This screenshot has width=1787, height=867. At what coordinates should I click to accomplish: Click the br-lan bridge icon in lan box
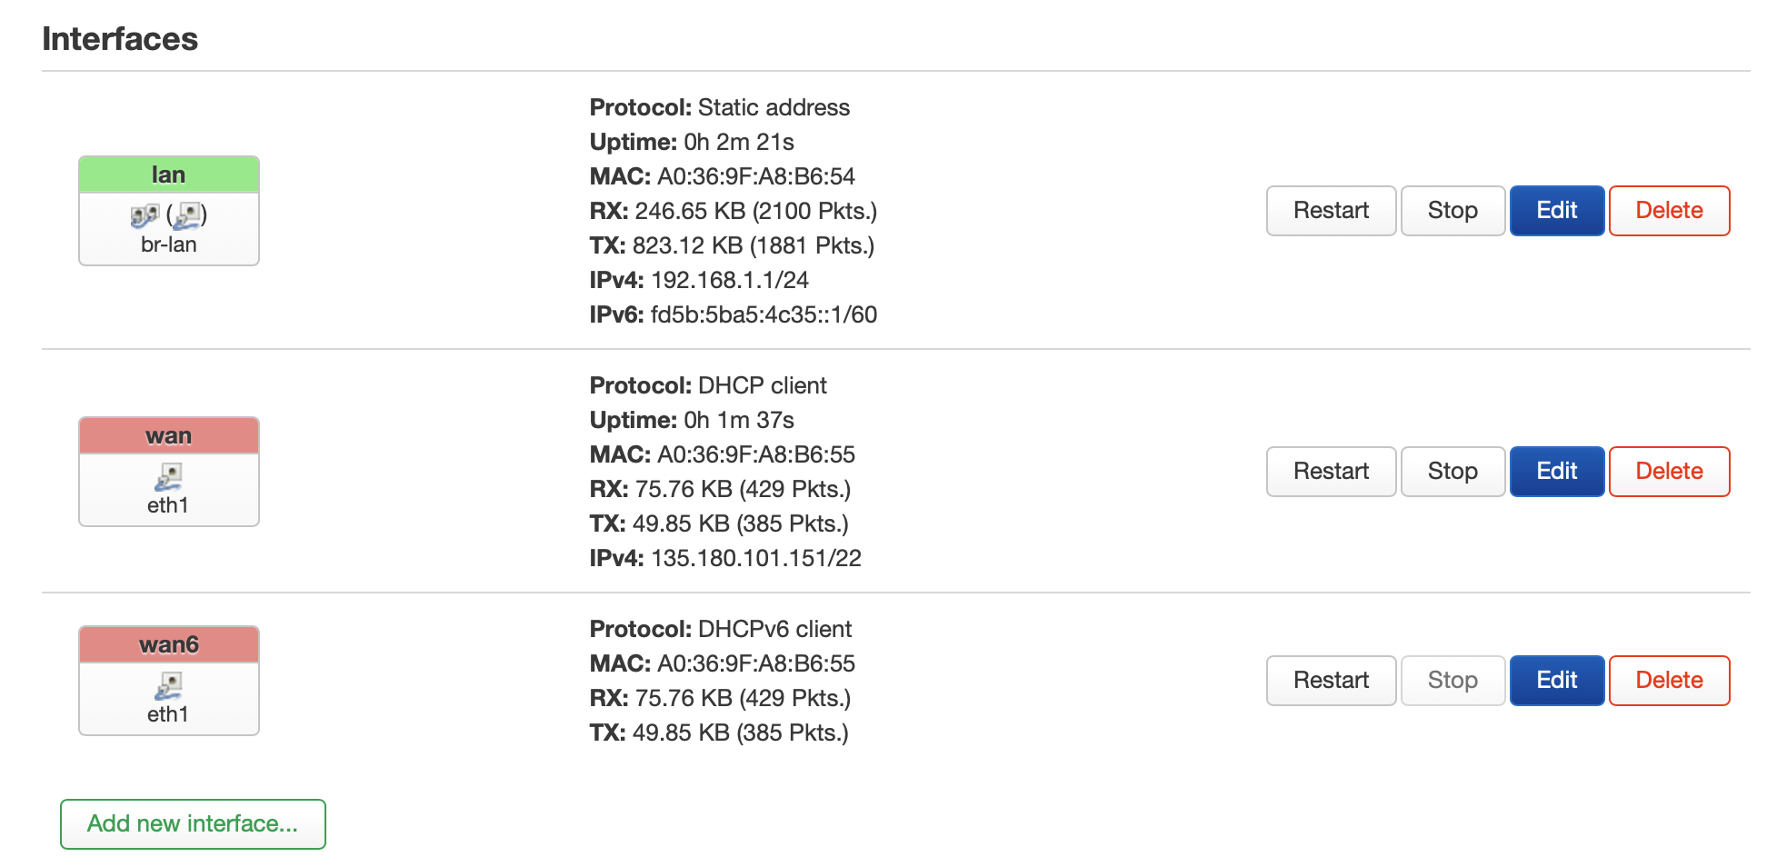[145, 215]
